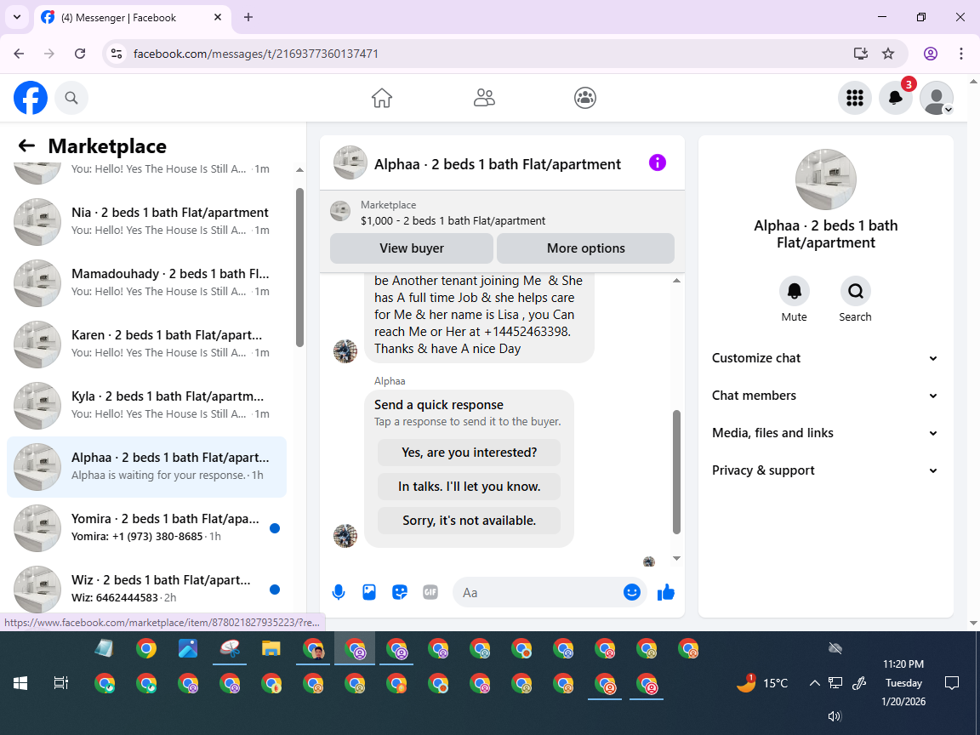Open the notifications bell with badge 3
The image size is (980, 735).
tap(896, 98)
